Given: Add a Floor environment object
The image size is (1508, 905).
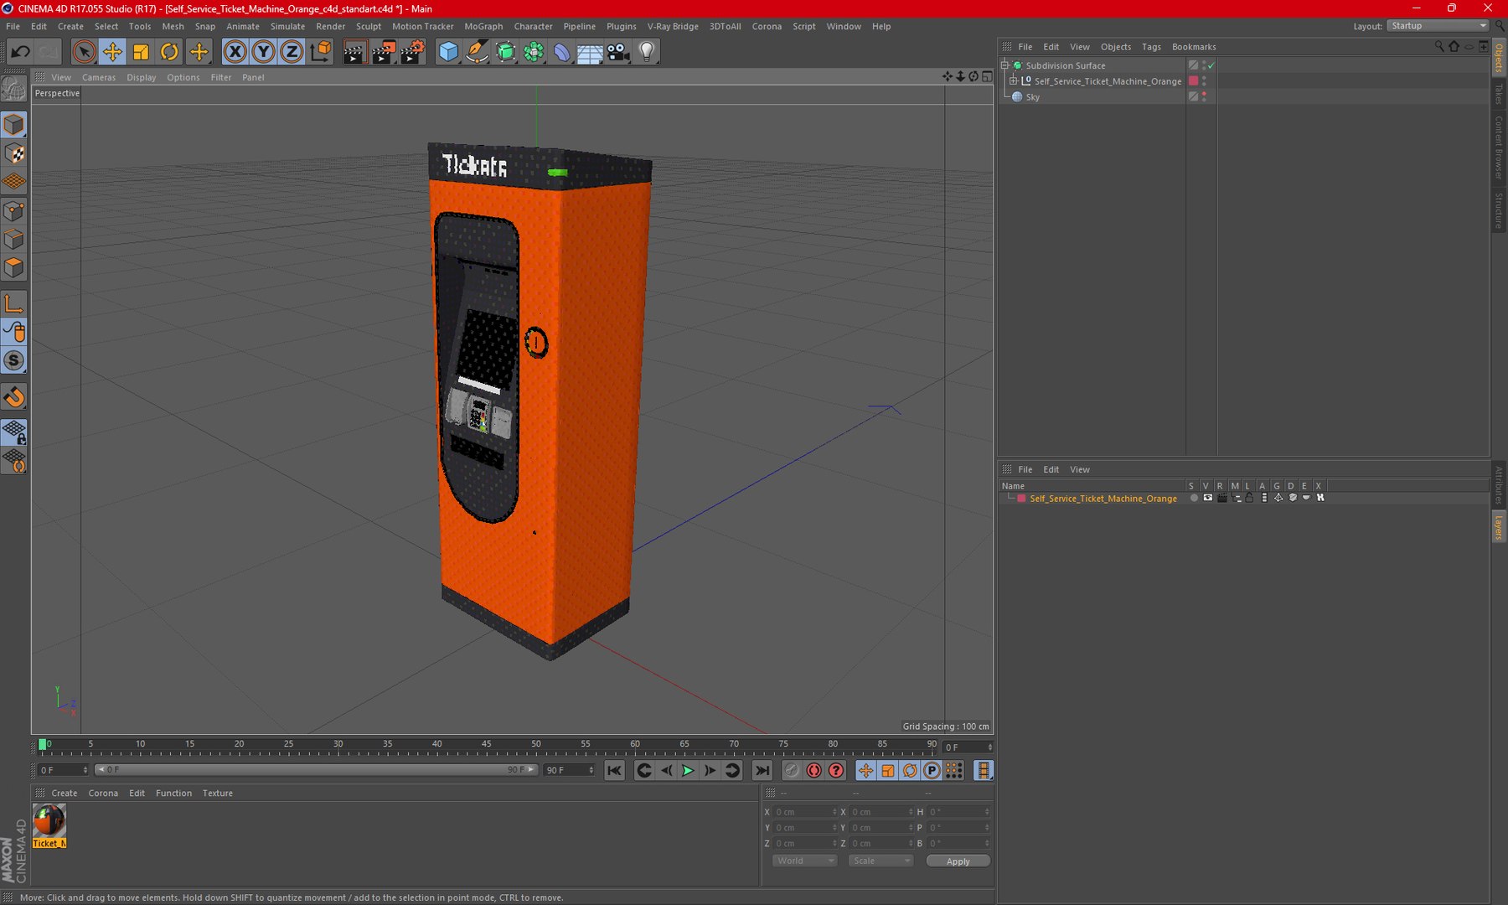Looking at the screenshot, I should click(x=590, y=52).
